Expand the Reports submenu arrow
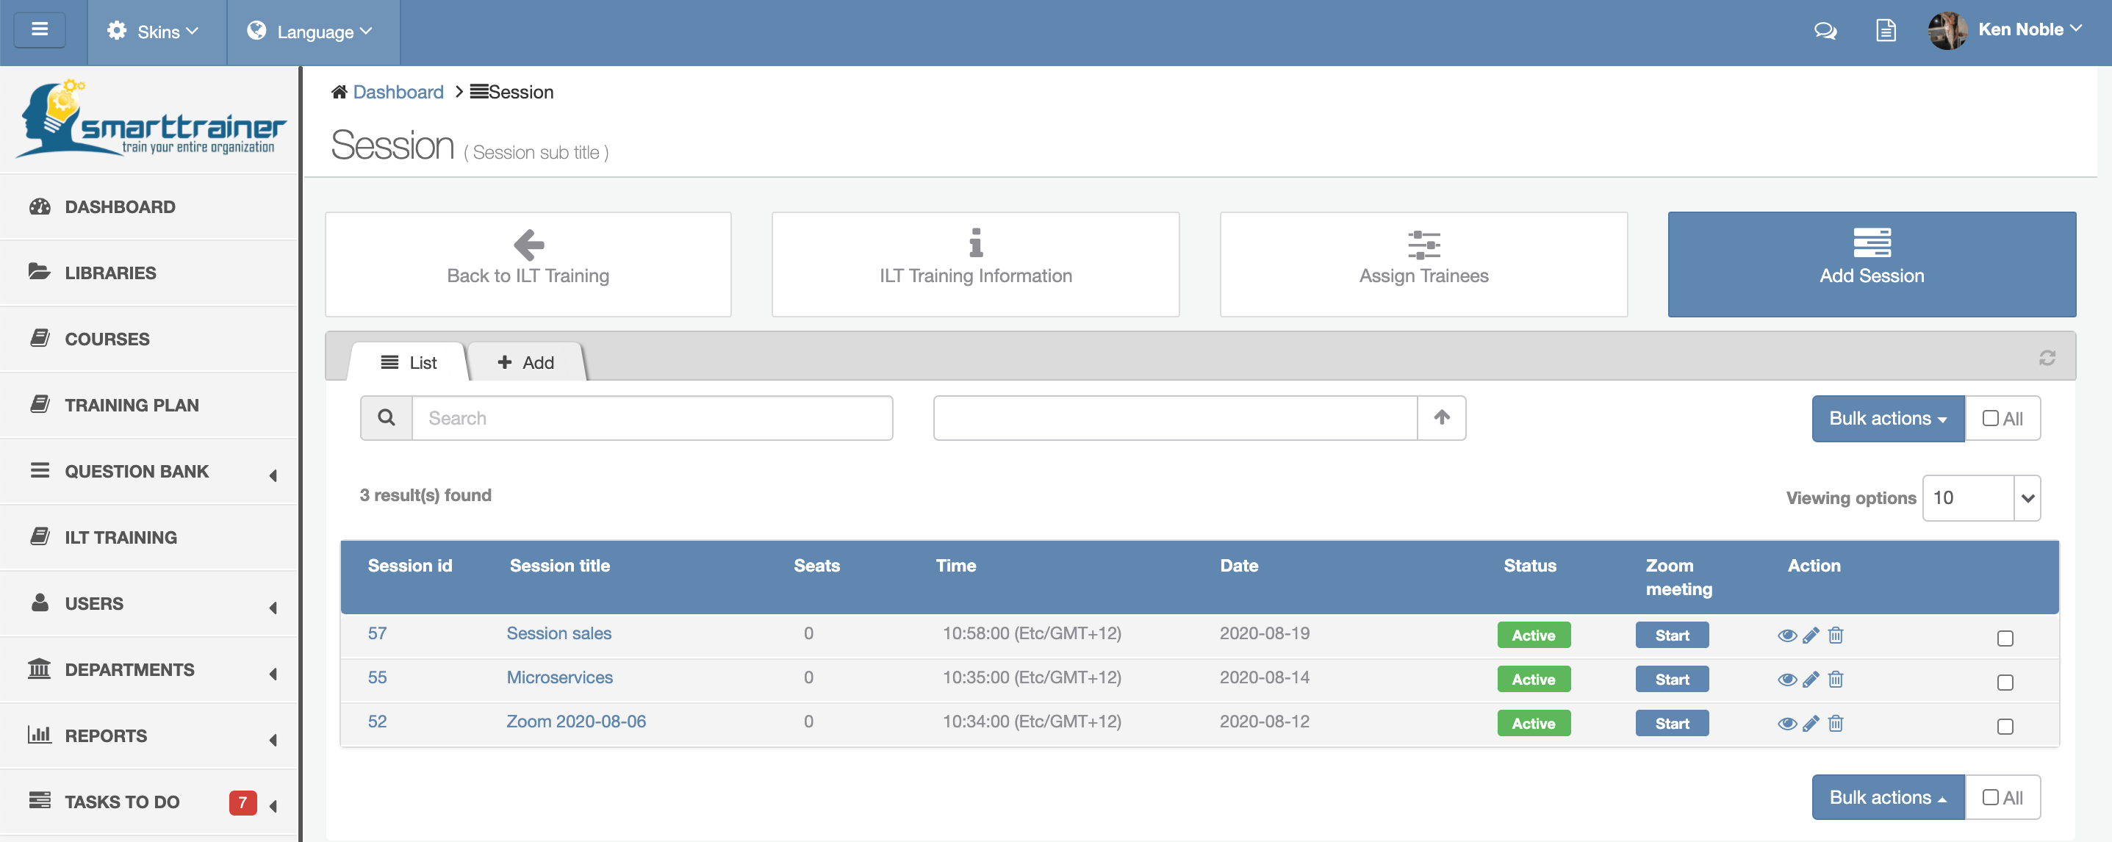 click(x=273, y=740)
